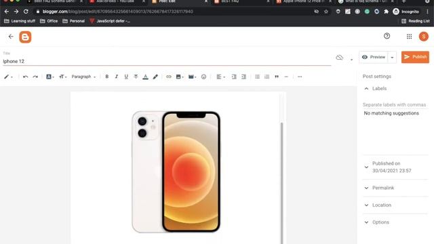This screenshot has width=434, height=244.
Task: Open the font size dropdown
Action: click(63, 77)
